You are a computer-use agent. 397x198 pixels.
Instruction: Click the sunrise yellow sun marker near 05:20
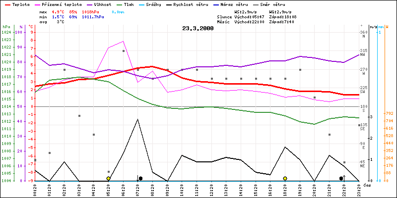pyautogui.click(x=108, y=178)
